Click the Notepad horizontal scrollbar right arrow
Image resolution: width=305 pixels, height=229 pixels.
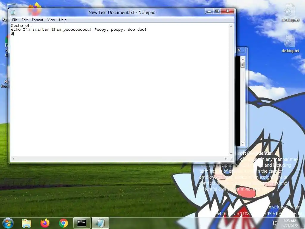(x=226, y=159)
